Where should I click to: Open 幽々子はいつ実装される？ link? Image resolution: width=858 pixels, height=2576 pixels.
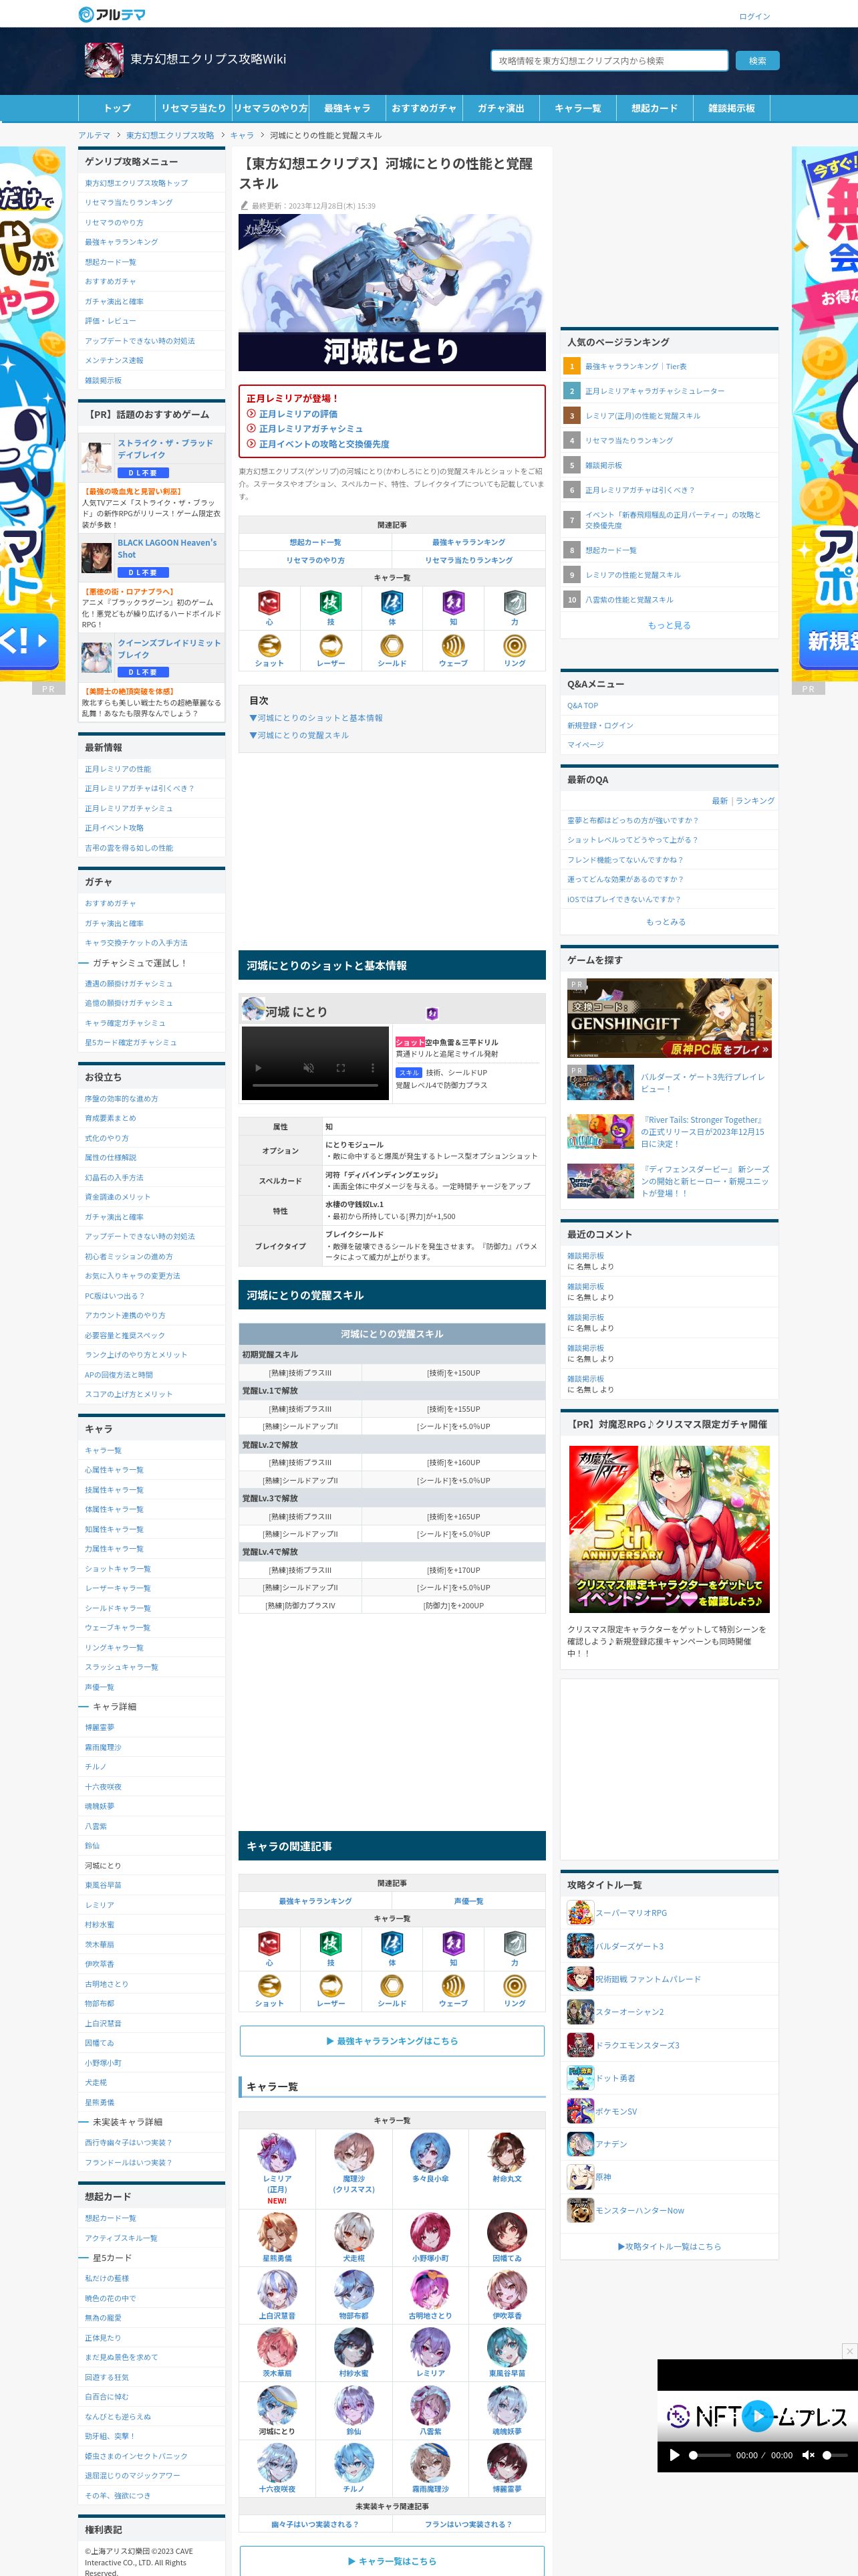coord(315,2524)
